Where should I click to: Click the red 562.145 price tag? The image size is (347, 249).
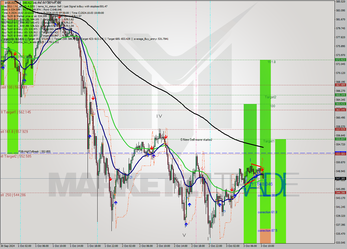coord(340,110)
